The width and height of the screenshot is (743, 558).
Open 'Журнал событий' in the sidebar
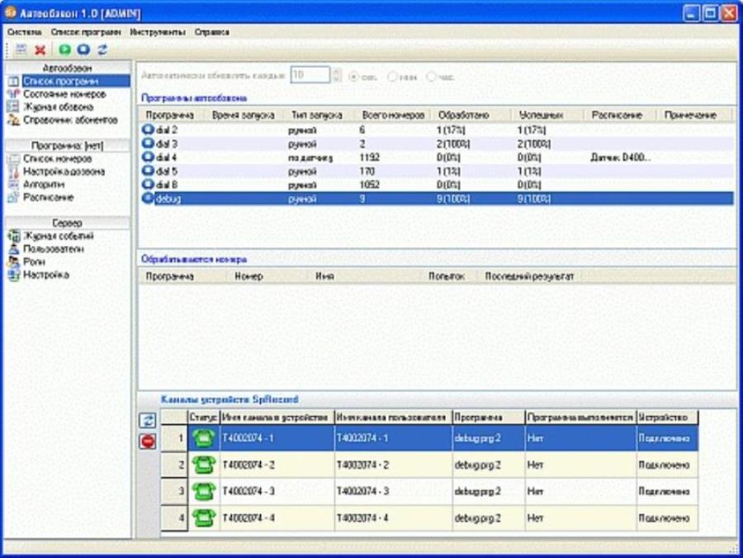point(58,236)
